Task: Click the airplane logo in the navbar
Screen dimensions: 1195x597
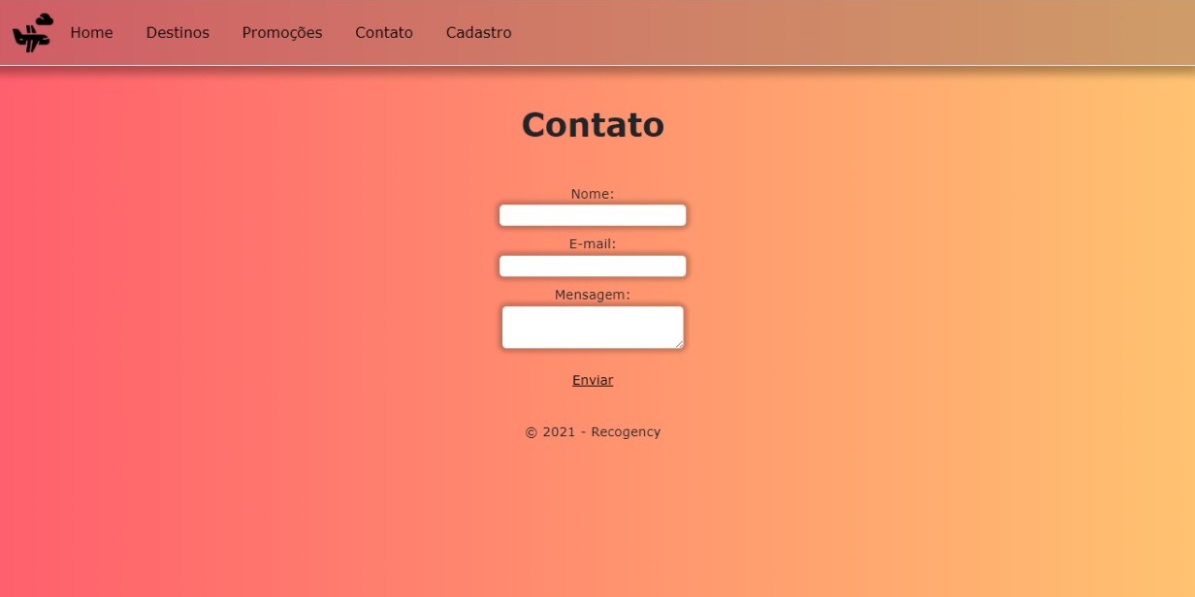Action: (32, 33)
